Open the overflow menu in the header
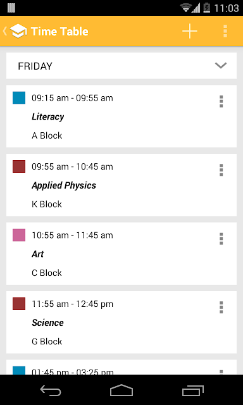243x405 pixels. click(x=225, y=31)
